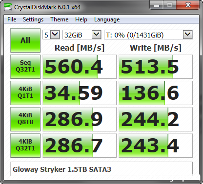The height and width of the screenshot is (184, 203).
Task: Start all benchmarks with the All button
Action: [x=25, y=40]
